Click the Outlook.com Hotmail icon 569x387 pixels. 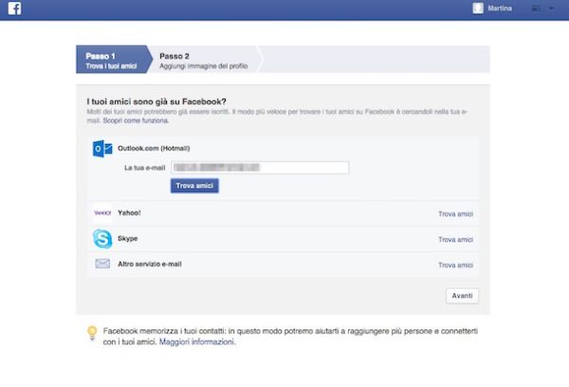pos(102,149)
